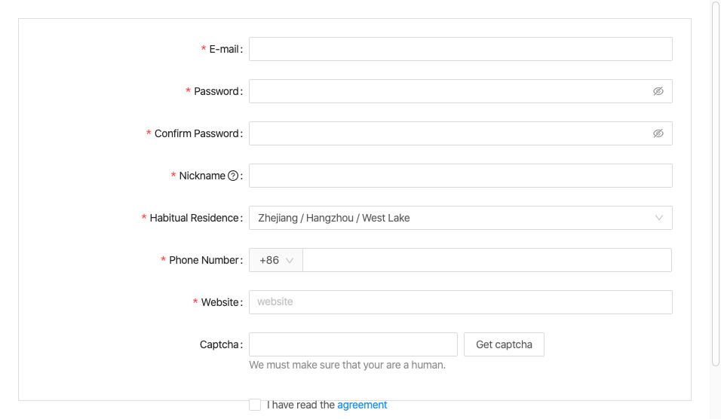Focus the Captcha input field
The width and height of the screenshot is (721, 419).
[353, 344]
